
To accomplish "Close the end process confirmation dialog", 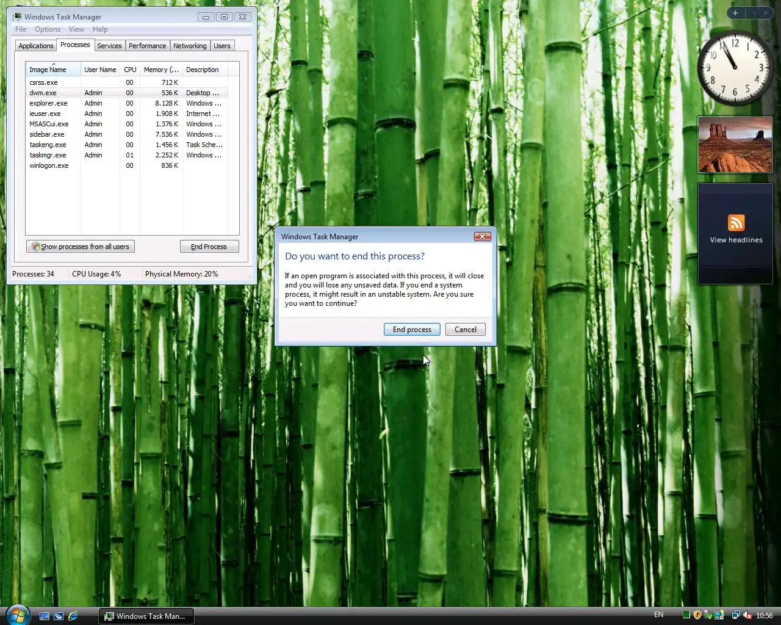I will [482, 236].
